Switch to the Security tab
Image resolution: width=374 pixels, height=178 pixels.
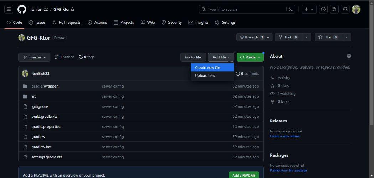172,22
